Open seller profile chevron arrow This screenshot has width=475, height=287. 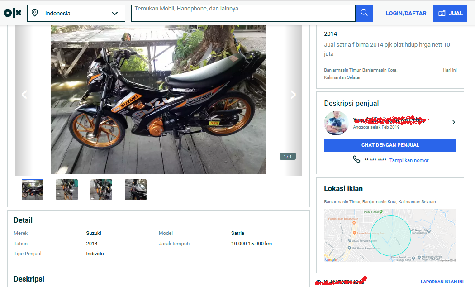(x=453, y=122)
